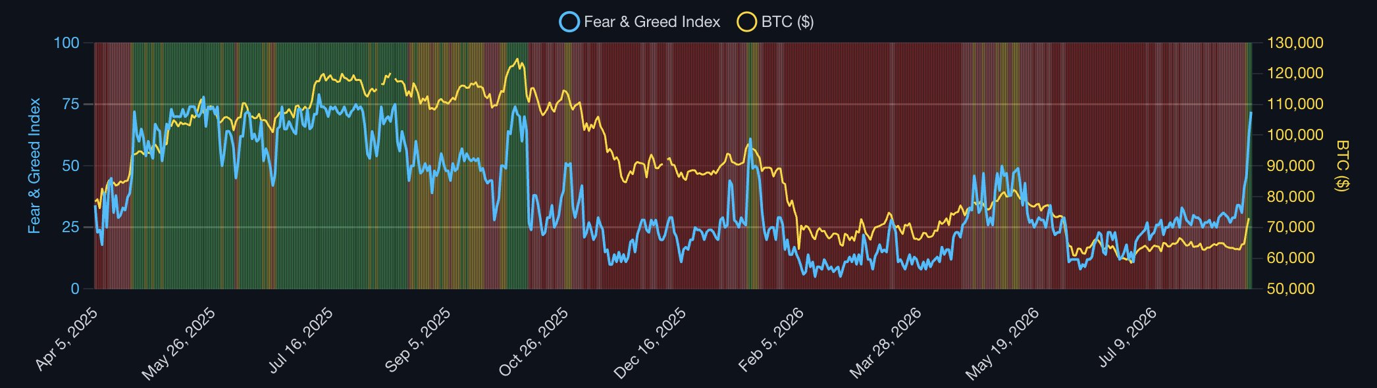Select the Mar 28, 2026 date label

[885, 343]
